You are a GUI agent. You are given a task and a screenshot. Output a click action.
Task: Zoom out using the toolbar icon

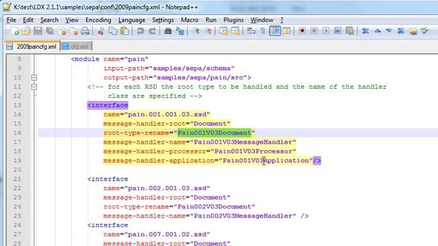(x=207, y=31)
